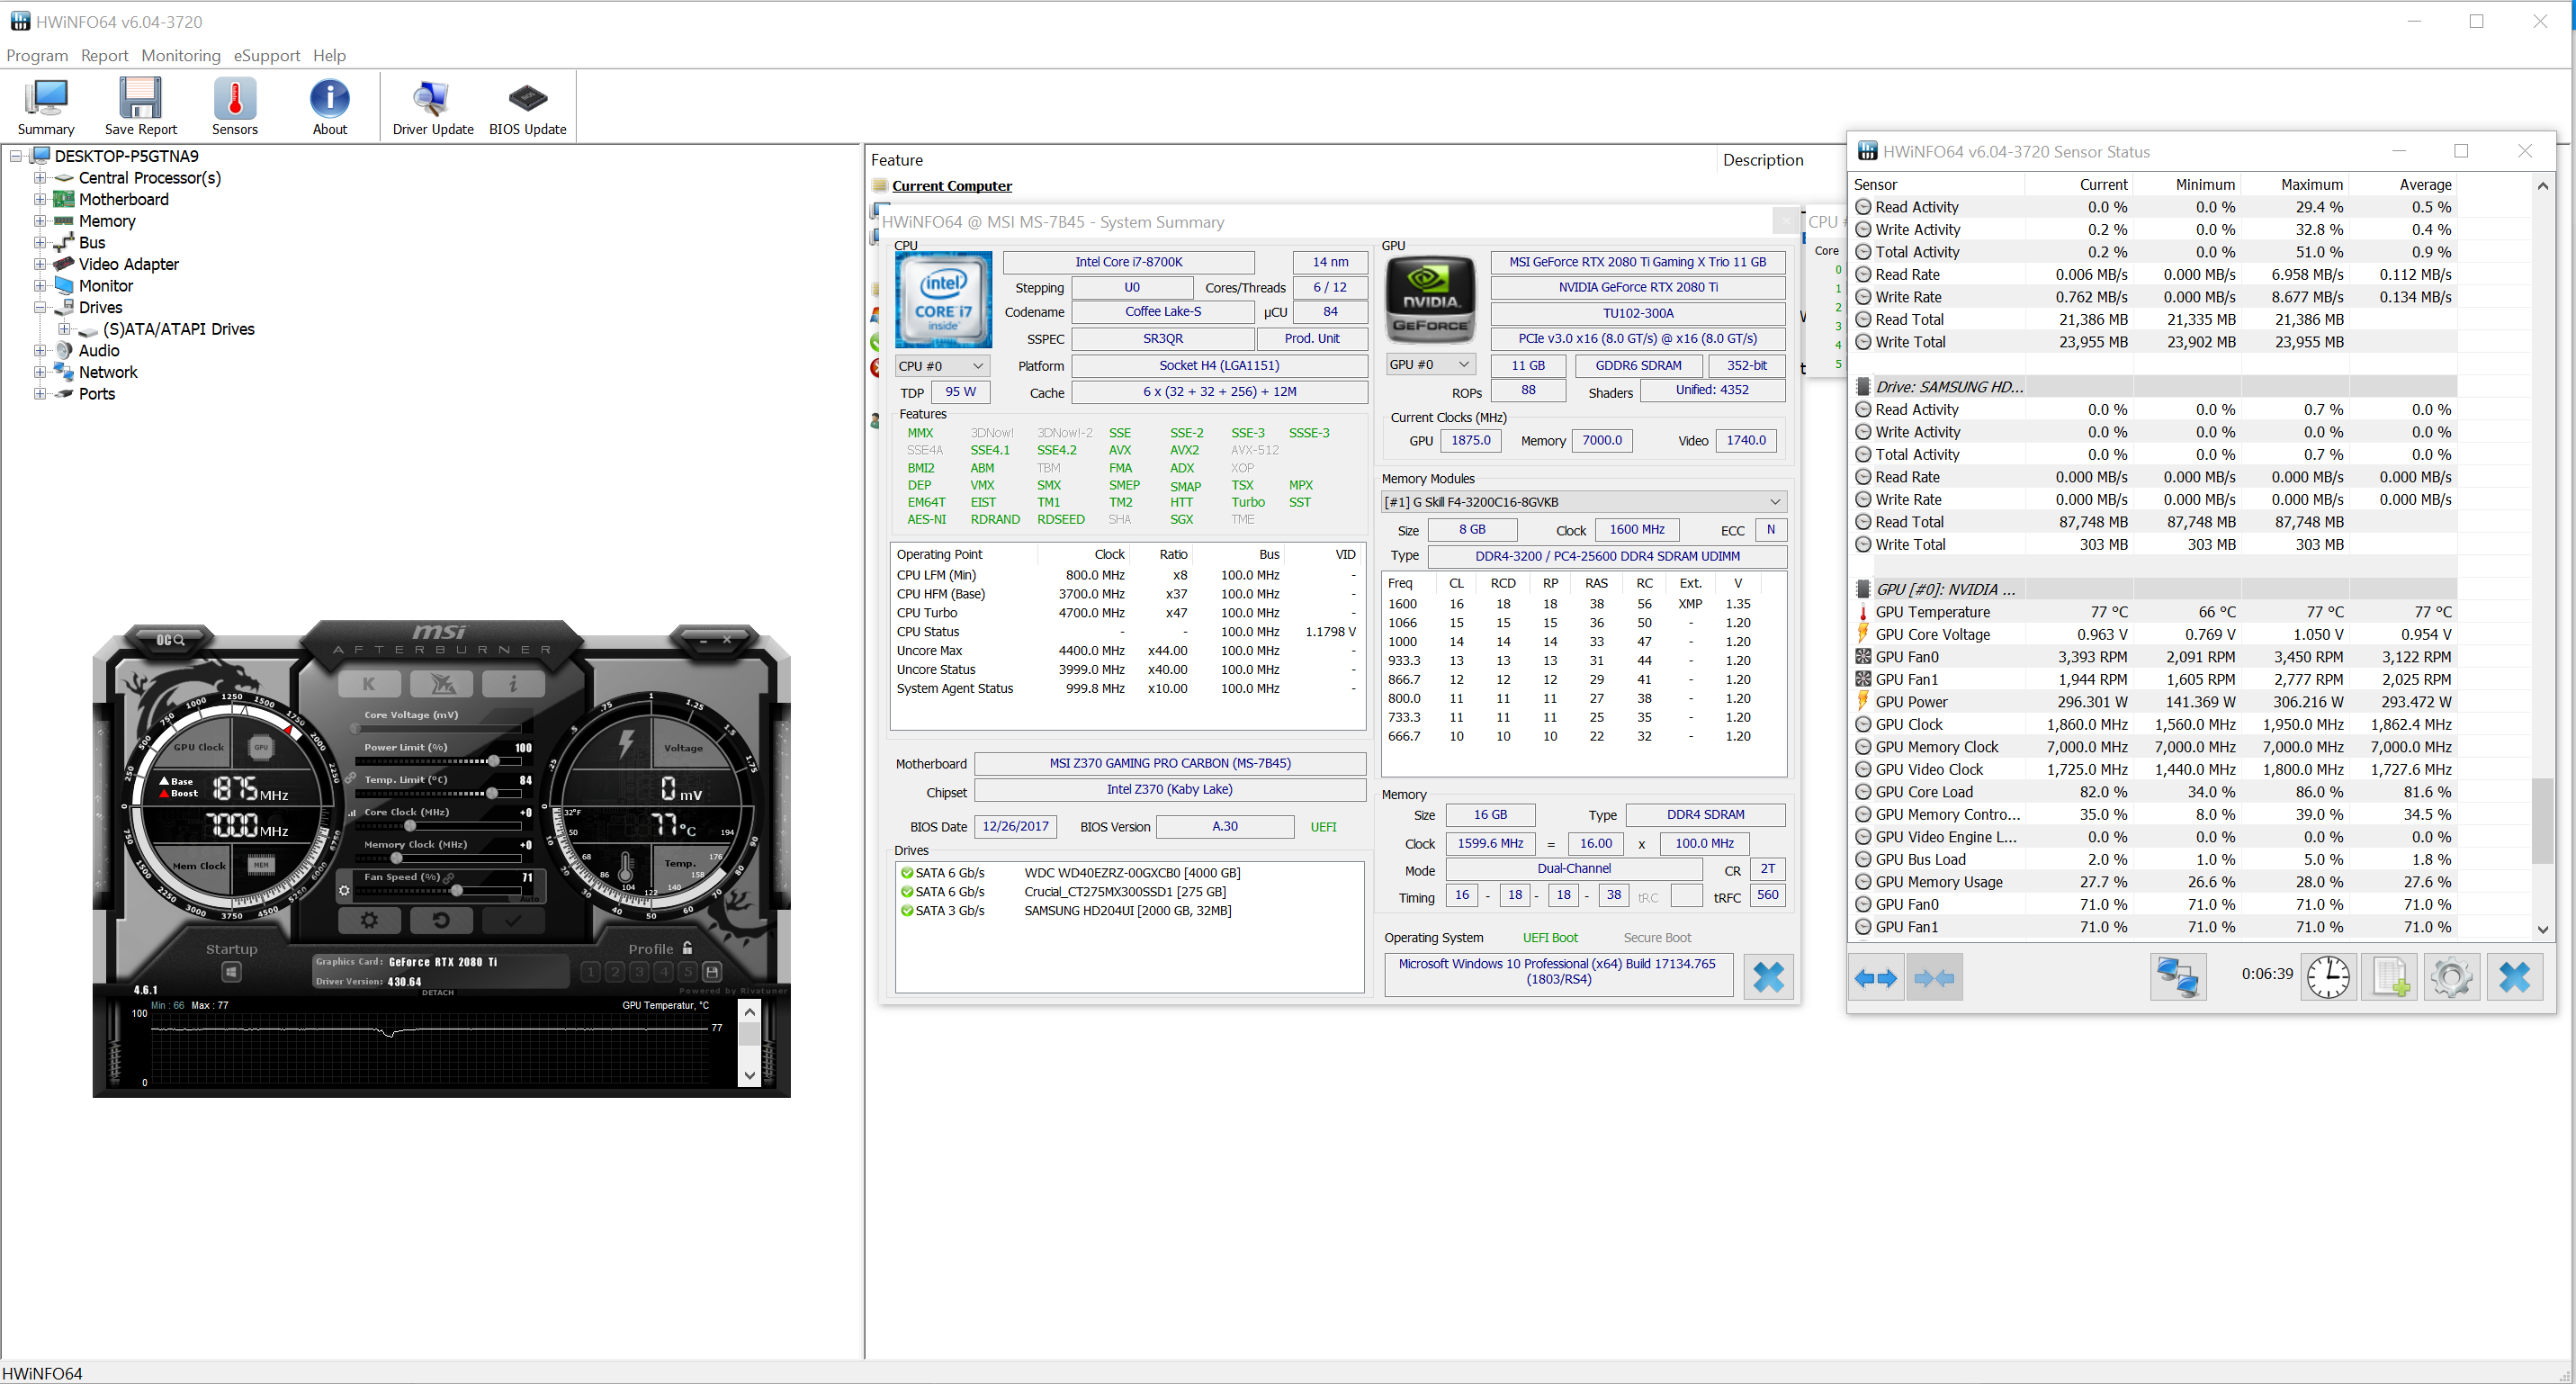Image resolution: width=2576 pixels, height=1384 pixels.
Task: Expand the (S)ATA/ATAPI Drives node
Action: coord(64,329)
